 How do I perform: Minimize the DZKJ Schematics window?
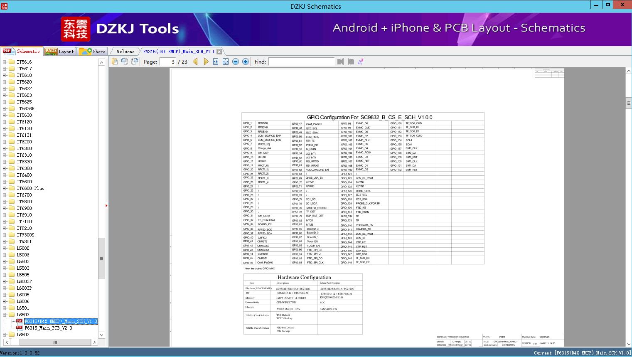pyautogui.click(x=596, y=5)
